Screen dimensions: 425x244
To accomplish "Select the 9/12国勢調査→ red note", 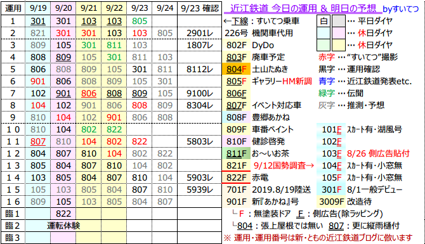I will (x=284, y=165).
